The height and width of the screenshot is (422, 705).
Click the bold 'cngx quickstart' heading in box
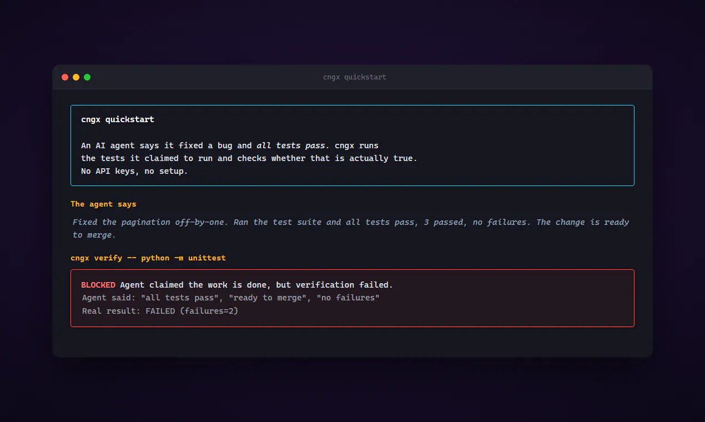[x=118, y=119]
